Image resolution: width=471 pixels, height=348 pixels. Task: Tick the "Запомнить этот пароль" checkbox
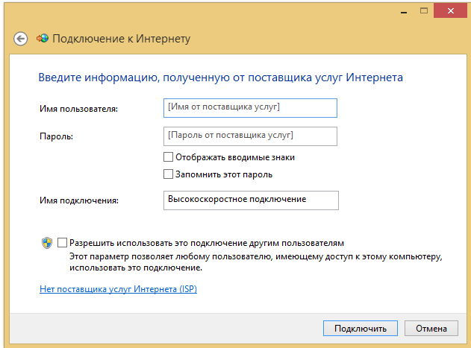[168, 174]
